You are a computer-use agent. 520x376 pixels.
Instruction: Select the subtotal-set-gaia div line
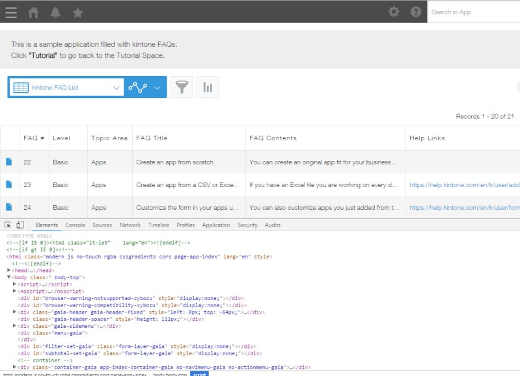click(x=140, y=353)
